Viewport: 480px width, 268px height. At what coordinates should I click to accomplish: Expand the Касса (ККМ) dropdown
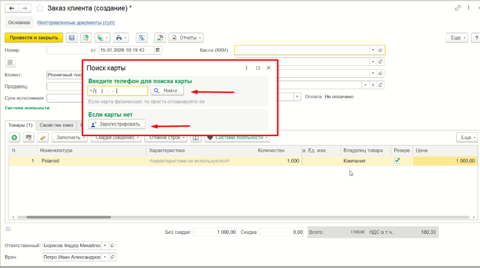tap(373, 50)
